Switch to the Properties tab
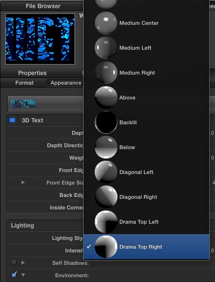 tap(32, 73)
